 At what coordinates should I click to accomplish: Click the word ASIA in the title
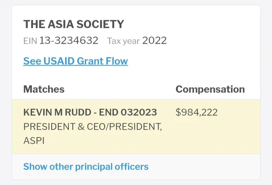[61, 24]
